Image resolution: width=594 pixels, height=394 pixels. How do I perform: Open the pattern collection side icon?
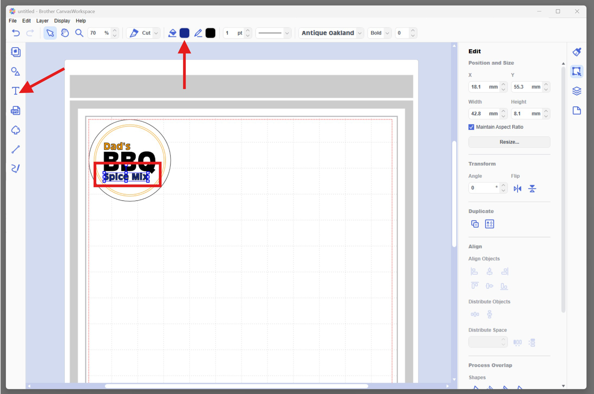click(16, 52)
